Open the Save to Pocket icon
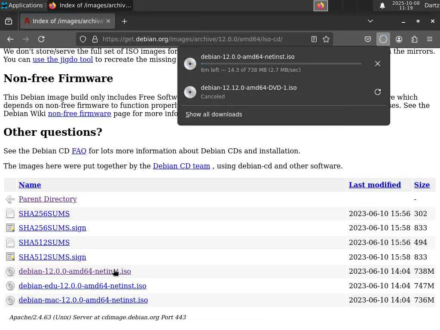440x330 pixels. (368, 39)
